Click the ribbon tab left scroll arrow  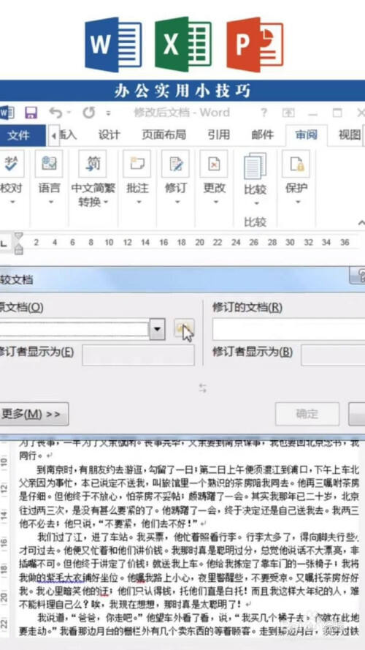click(x=53, y=135)
